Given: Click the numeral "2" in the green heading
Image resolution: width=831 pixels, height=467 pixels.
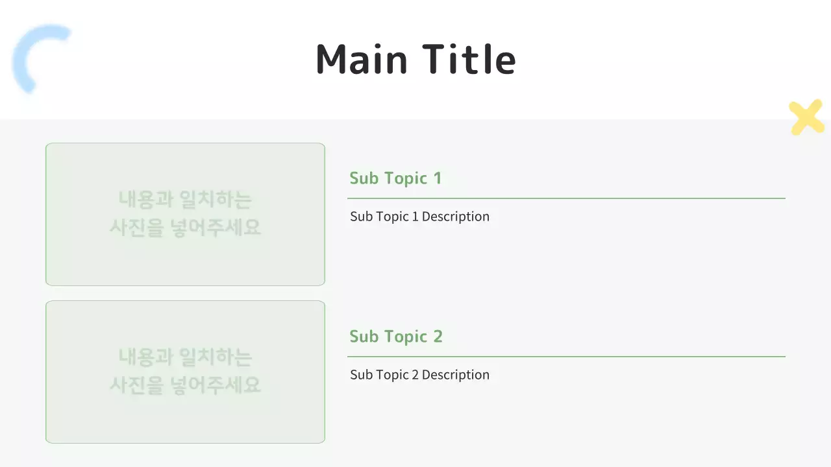Looking at the screenshot, I should (437, 337).
